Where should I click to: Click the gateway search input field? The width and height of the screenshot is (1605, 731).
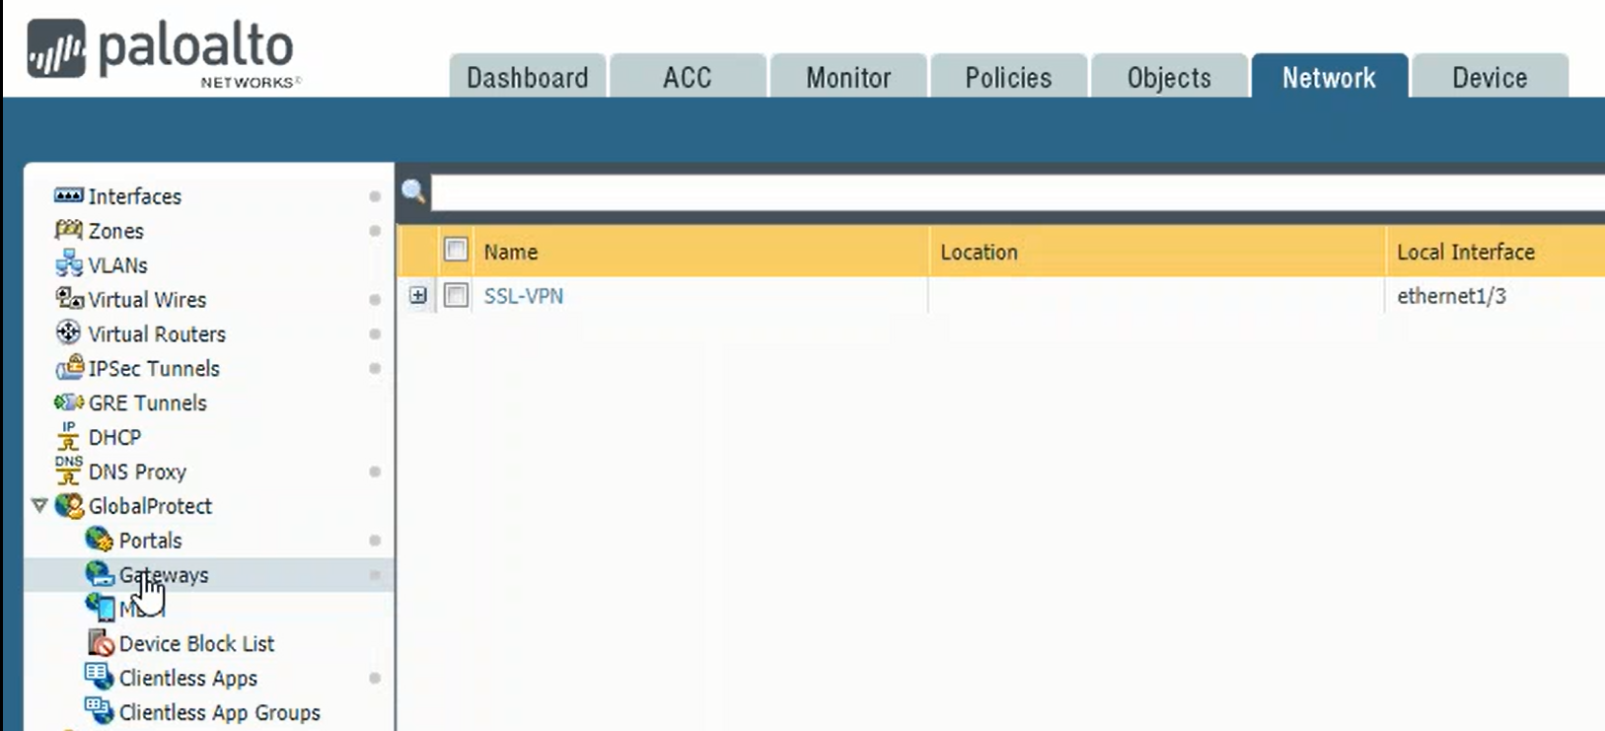[x=1016, y=192]
